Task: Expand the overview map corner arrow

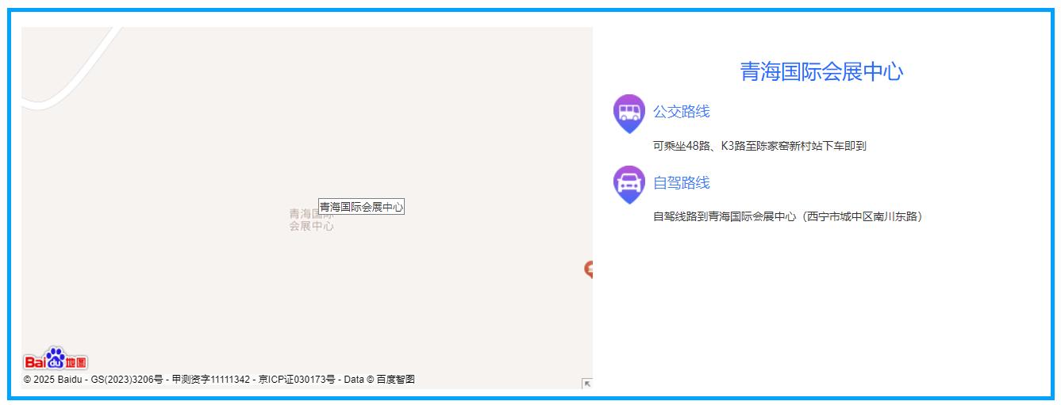Action: (587, 384)
